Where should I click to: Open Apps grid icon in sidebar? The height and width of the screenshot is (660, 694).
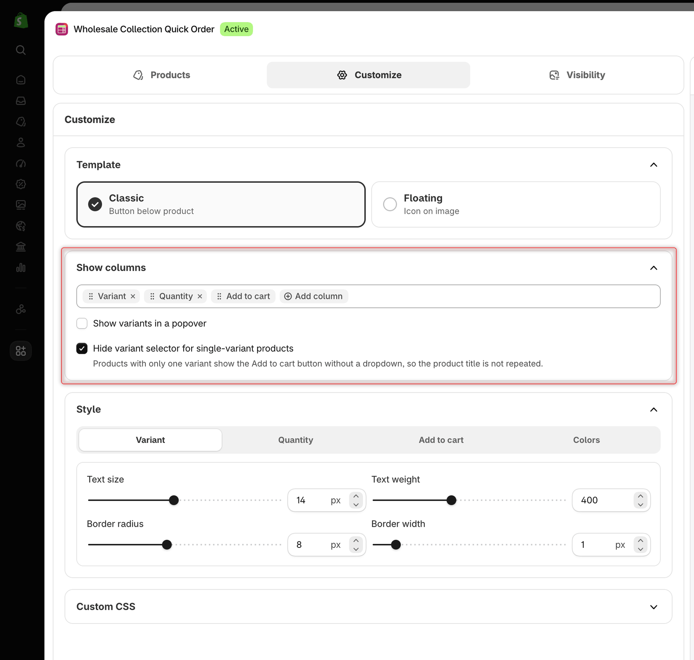click(21, 351)
